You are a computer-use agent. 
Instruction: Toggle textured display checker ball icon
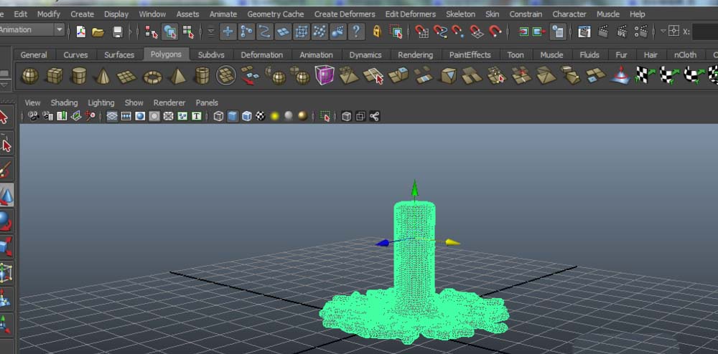tap(261, 116)
